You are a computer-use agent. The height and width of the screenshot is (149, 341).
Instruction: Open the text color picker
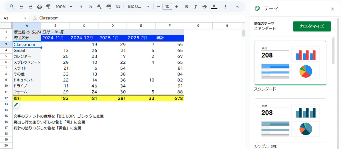tap(214, 7)
